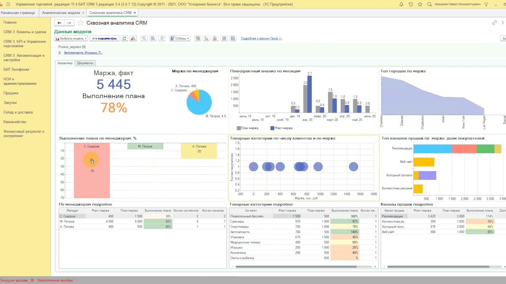Click blue Факт маржа legend swatch

(272, 128)
